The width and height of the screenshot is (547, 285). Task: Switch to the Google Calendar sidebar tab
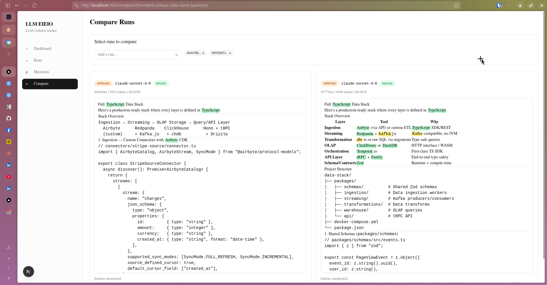tap(9, 43)
